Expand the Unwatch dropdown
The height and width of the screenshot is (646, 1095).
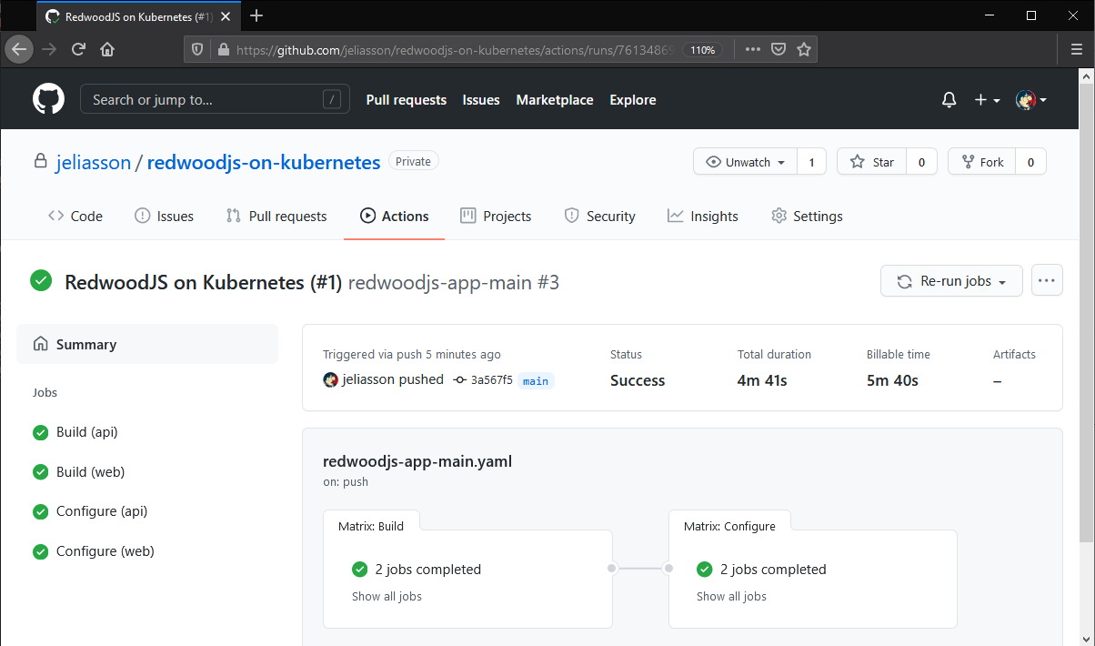745,162
